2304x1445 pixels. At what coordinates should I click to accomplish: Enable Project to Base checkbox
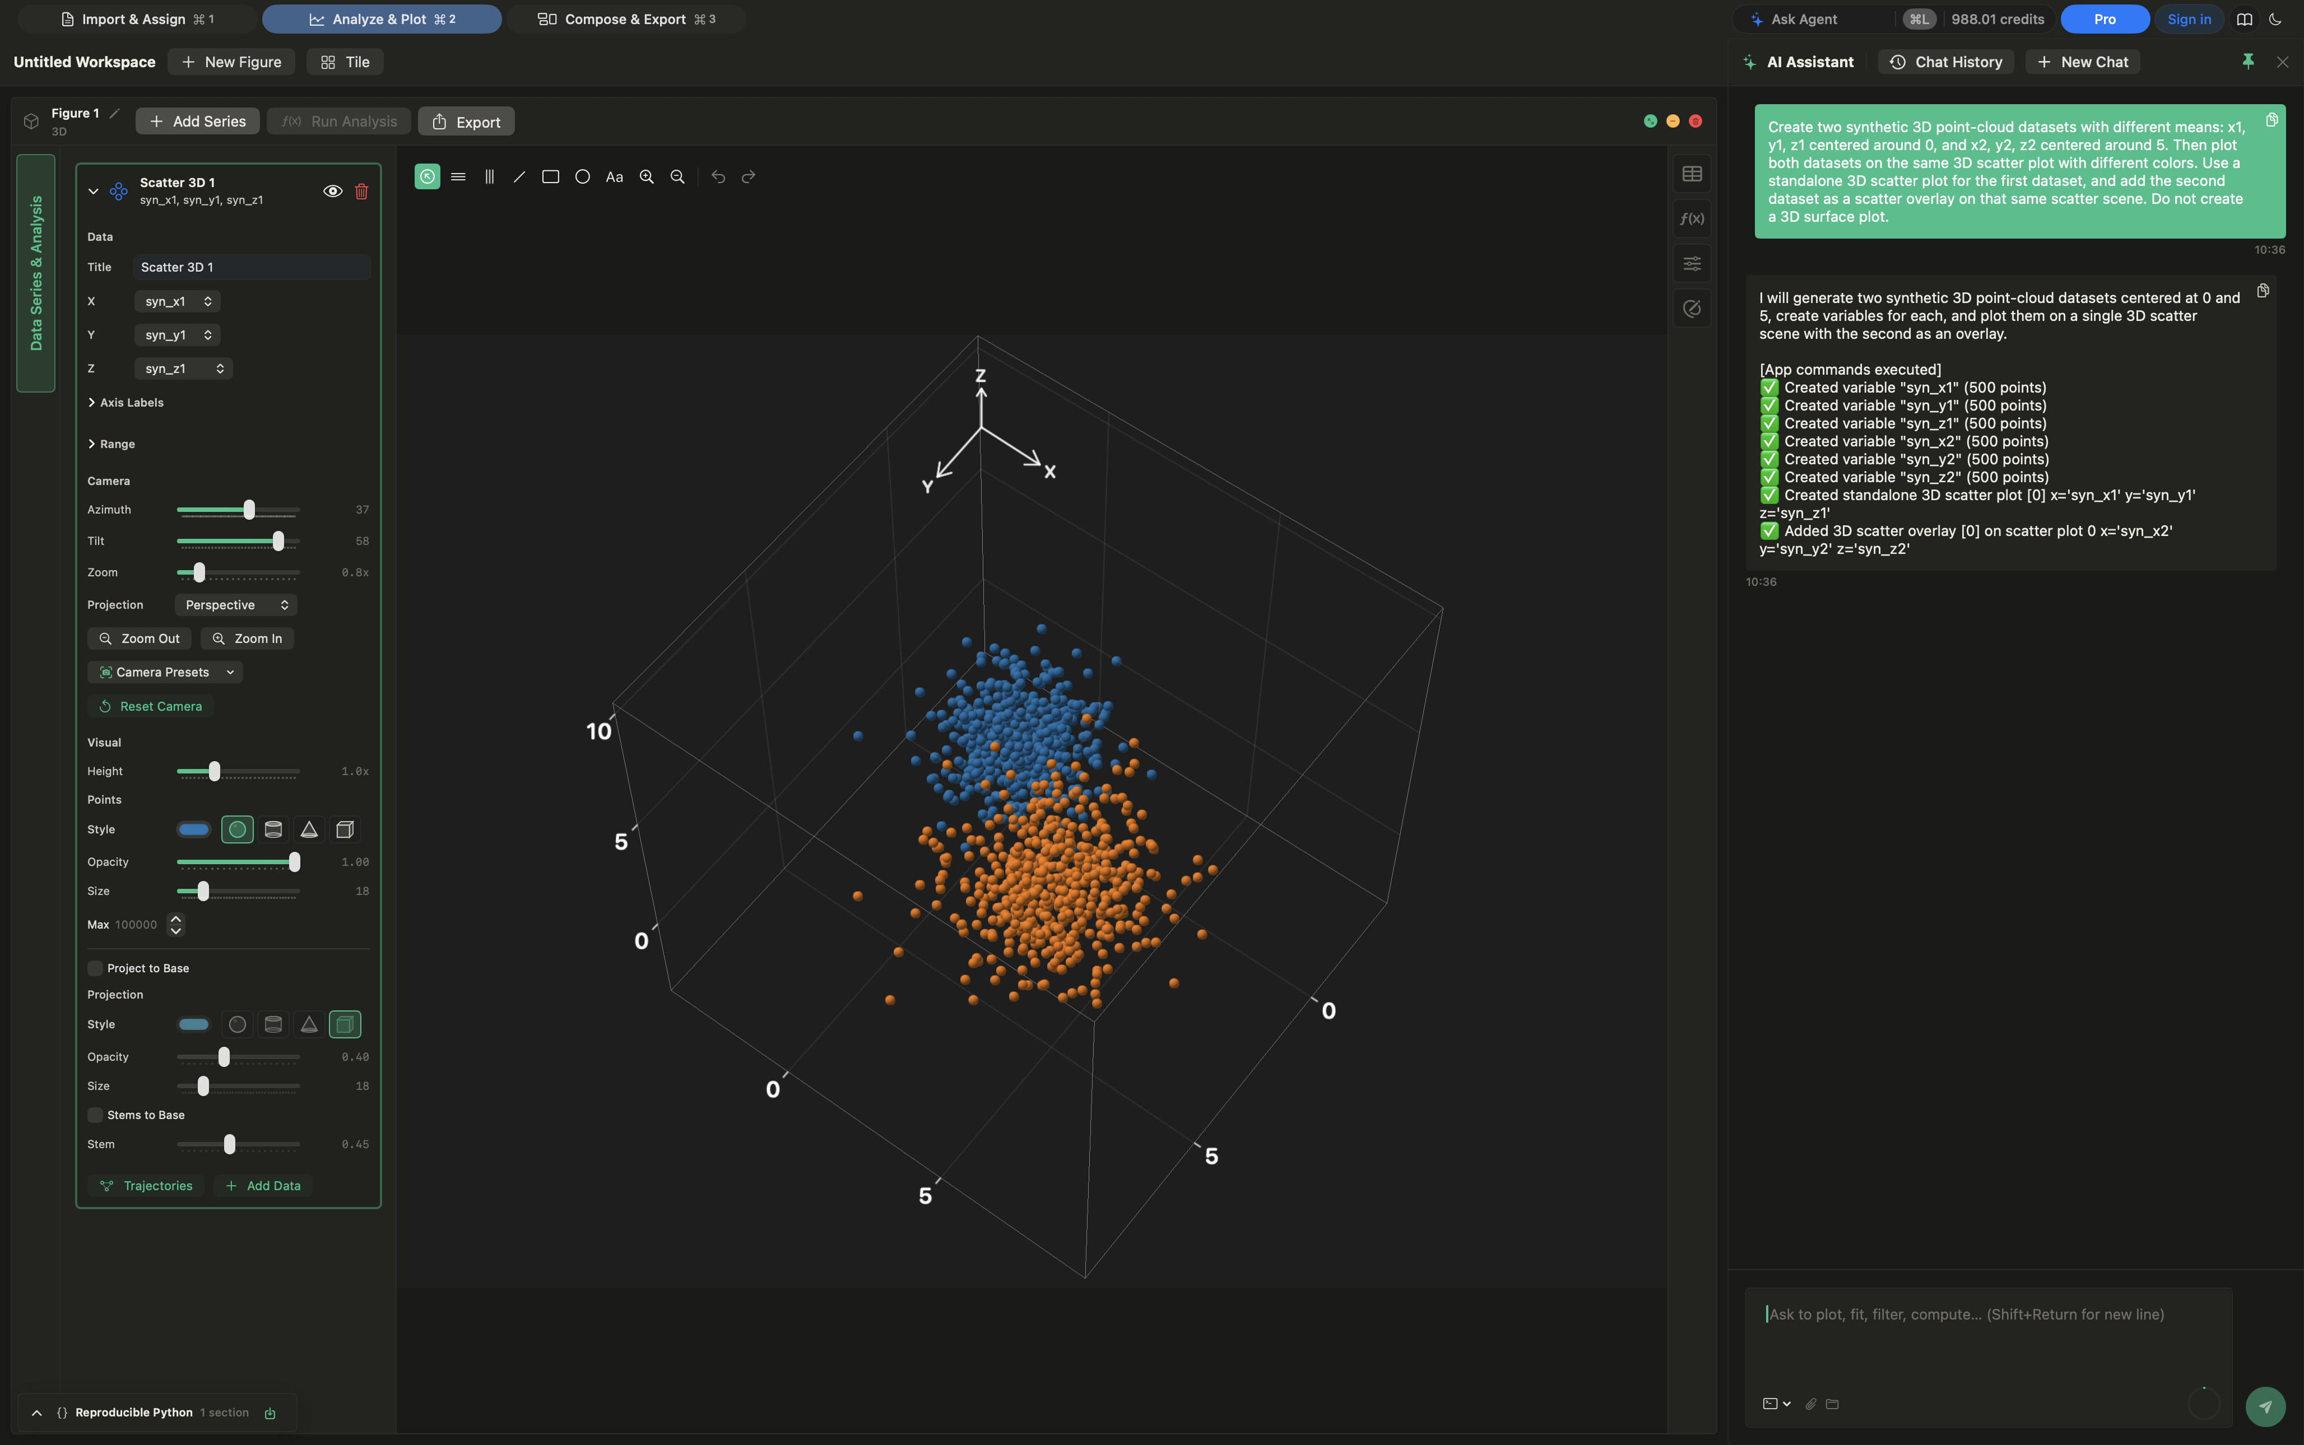click(x=95, y=968)
